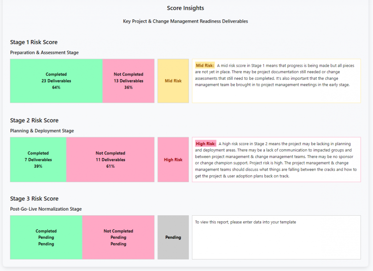Click the pink High Risk box

[x=173, y=159]
